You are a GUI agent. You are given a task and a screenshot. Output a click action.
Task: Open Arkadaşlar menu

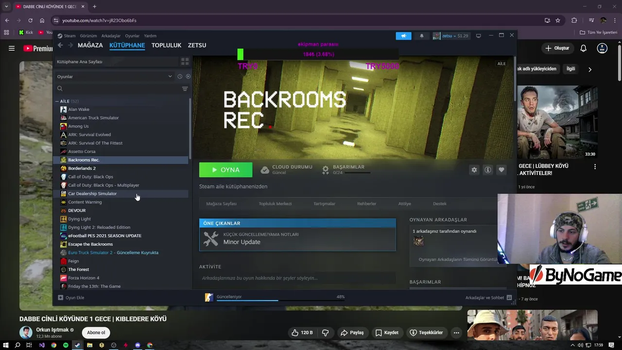pyautogui.click(x=111, y=36)
